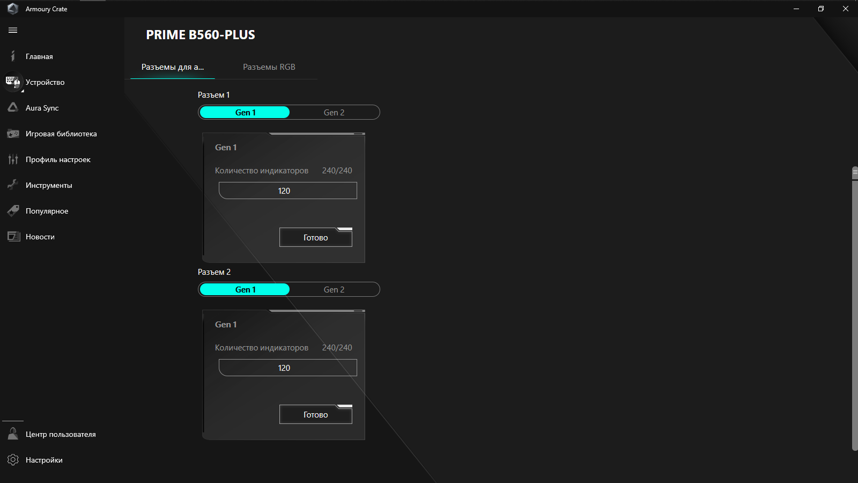Screen dimensions: 858x483
Task: Click the Центр пользователя person icon
Action: pos(13,434)
